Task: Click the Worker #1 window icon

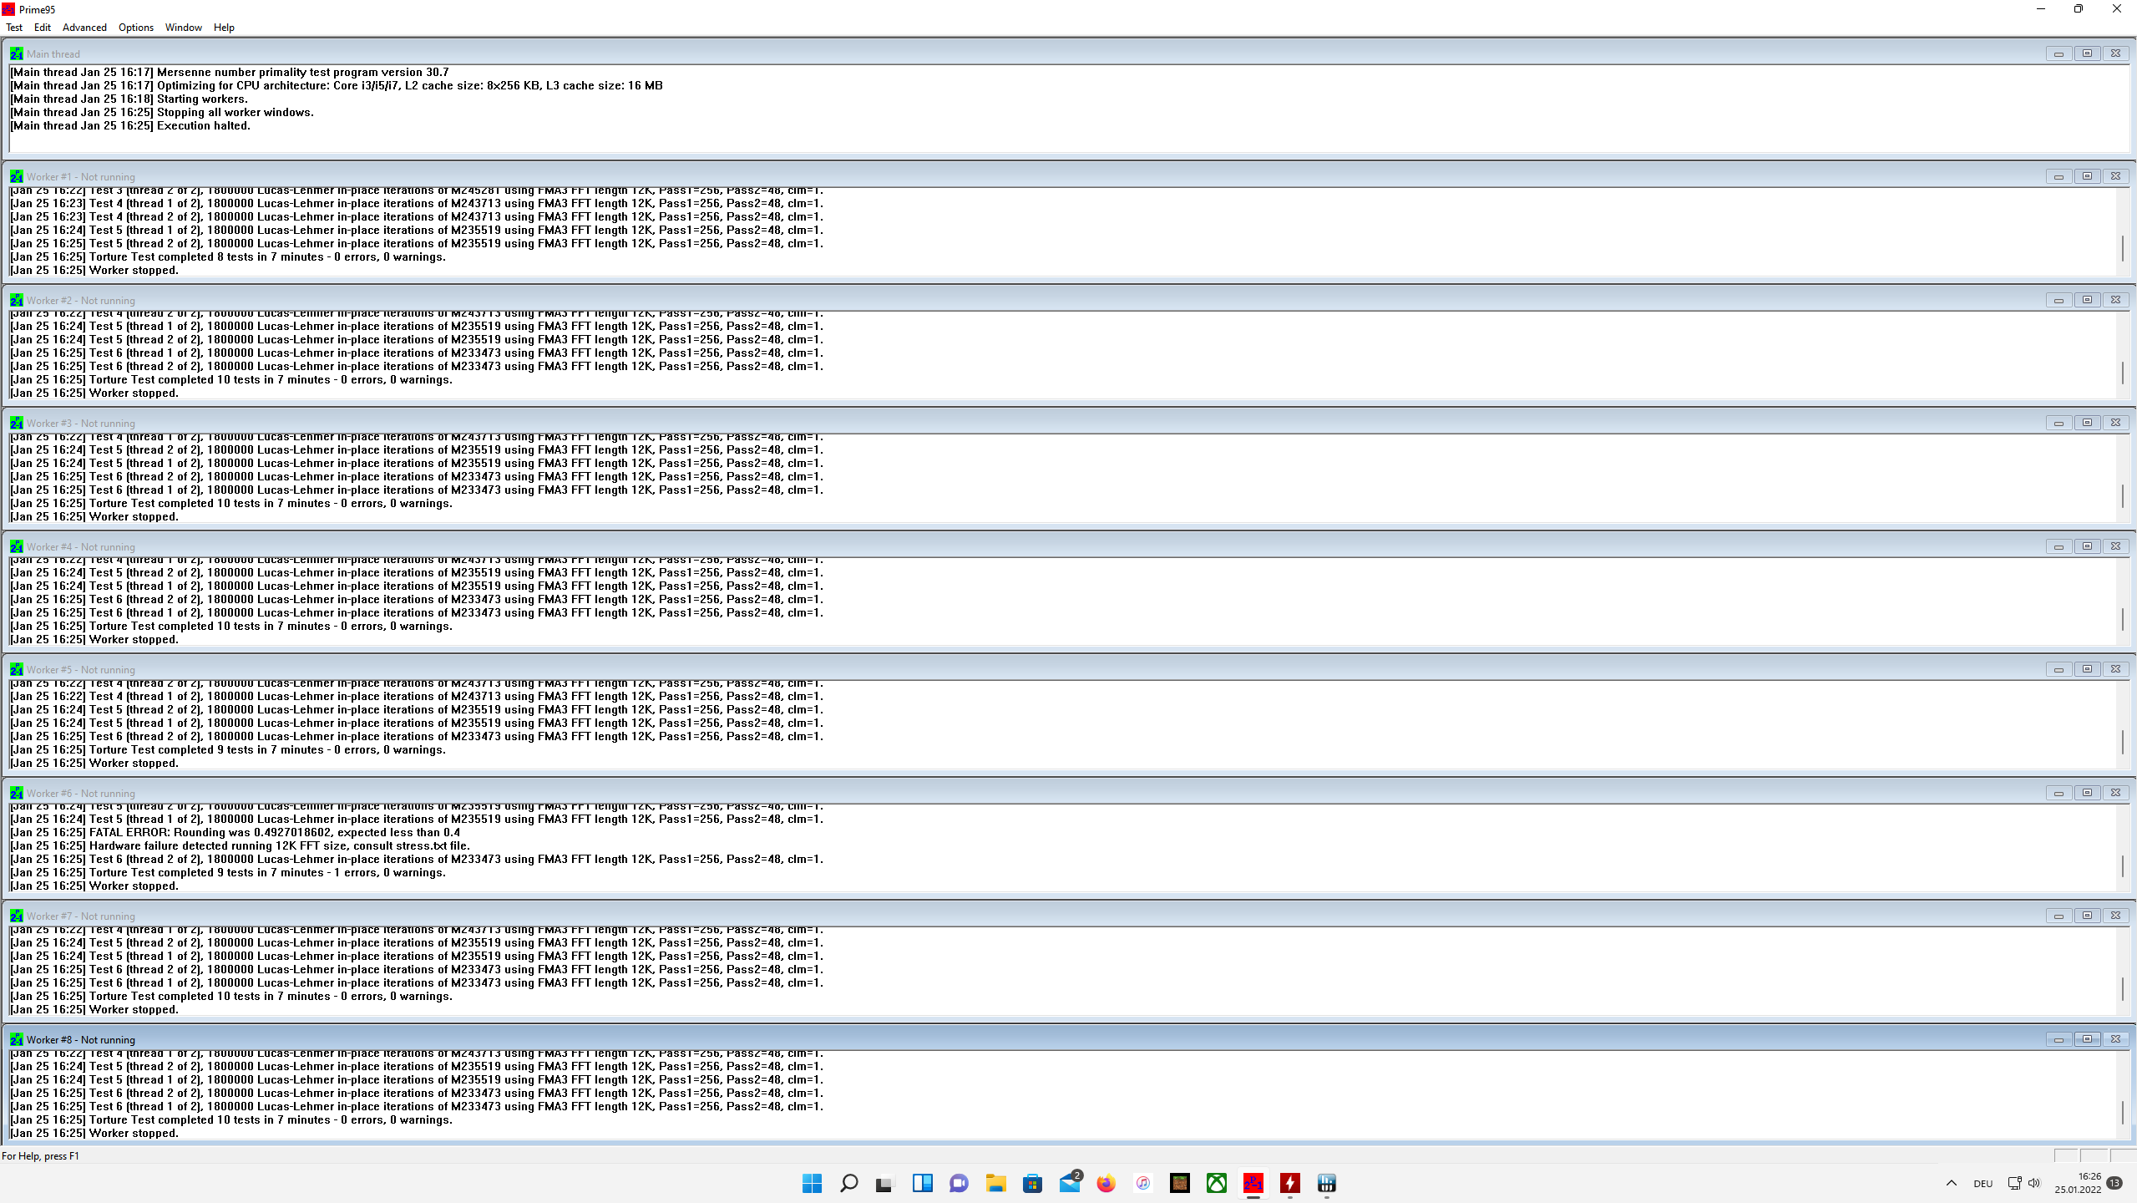Action: (16, 176)
